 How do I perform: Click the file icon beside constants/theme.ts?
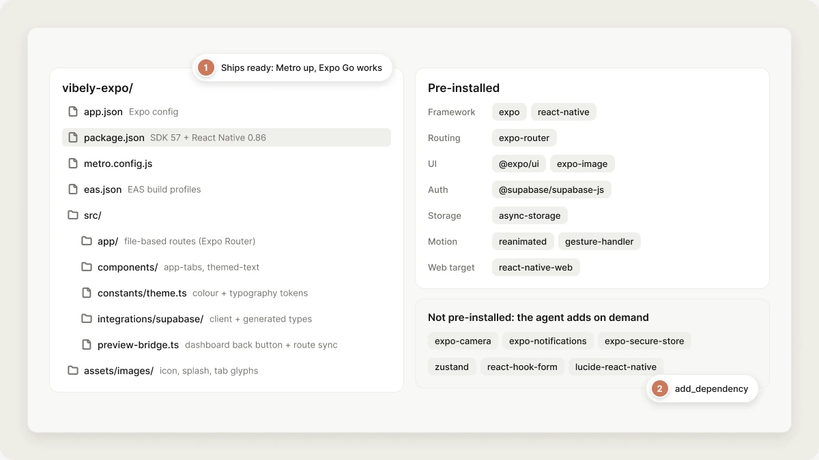tap(87, 293)
